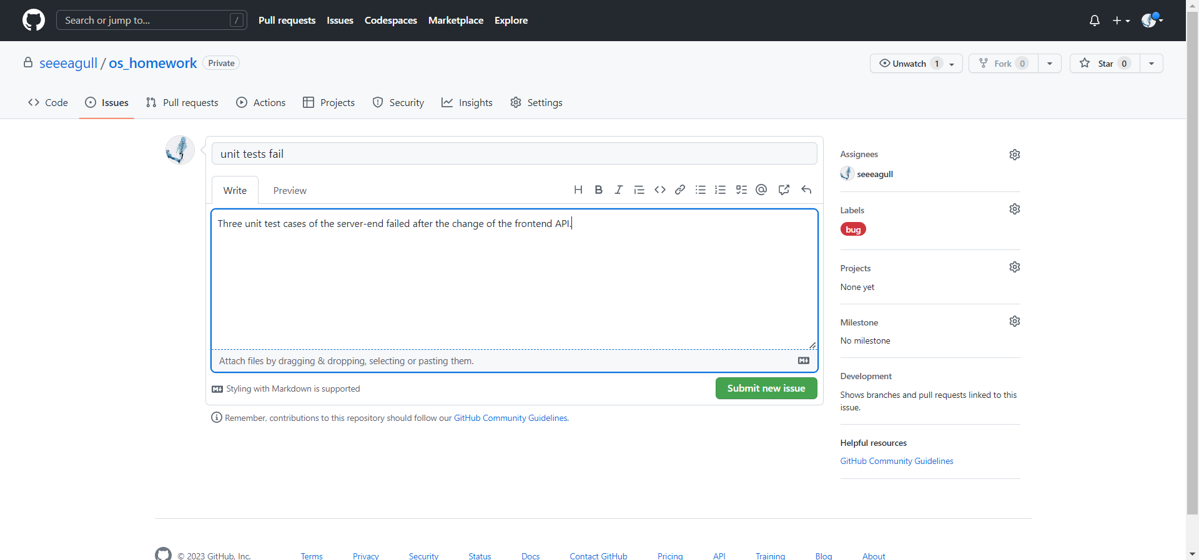Image resolution: width=1199 pixels, height=560 pixels.
Task: Insert a quote block
Action: (x=639, y=190)
